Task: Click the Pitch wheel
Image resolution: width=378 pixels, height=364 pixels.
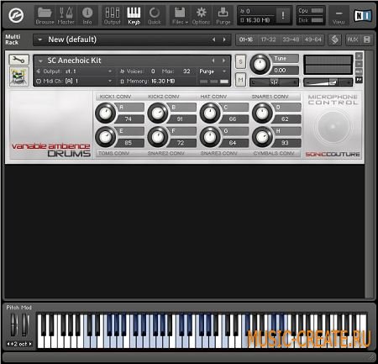Action: (14, 324)
